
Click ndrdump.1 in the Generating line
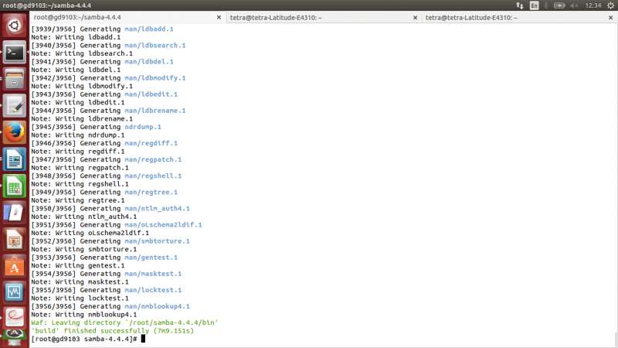click(x=143, y=127)
